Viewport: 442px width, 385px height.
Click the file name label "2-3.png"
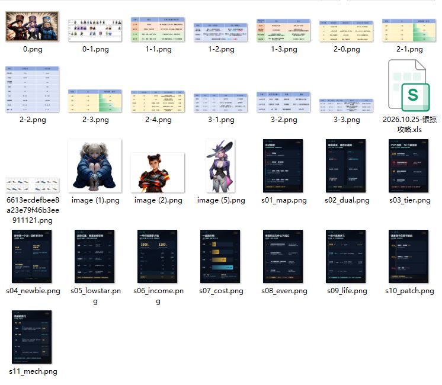tap(95, 120)
